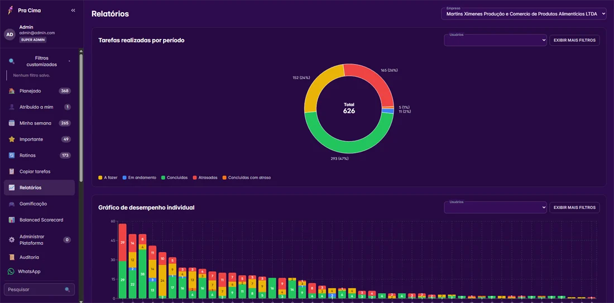Click the 152 (24%) chart label
The width and height of the screenshot is (614, 303).
click(x=301, y=77)
